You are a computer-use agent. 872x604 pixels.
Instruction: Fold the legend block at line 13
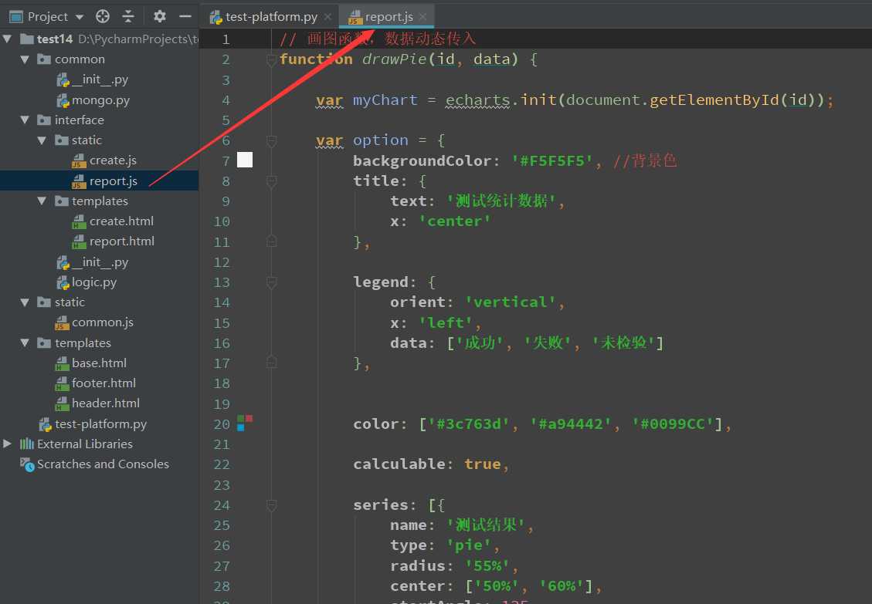tap(271, 283)
